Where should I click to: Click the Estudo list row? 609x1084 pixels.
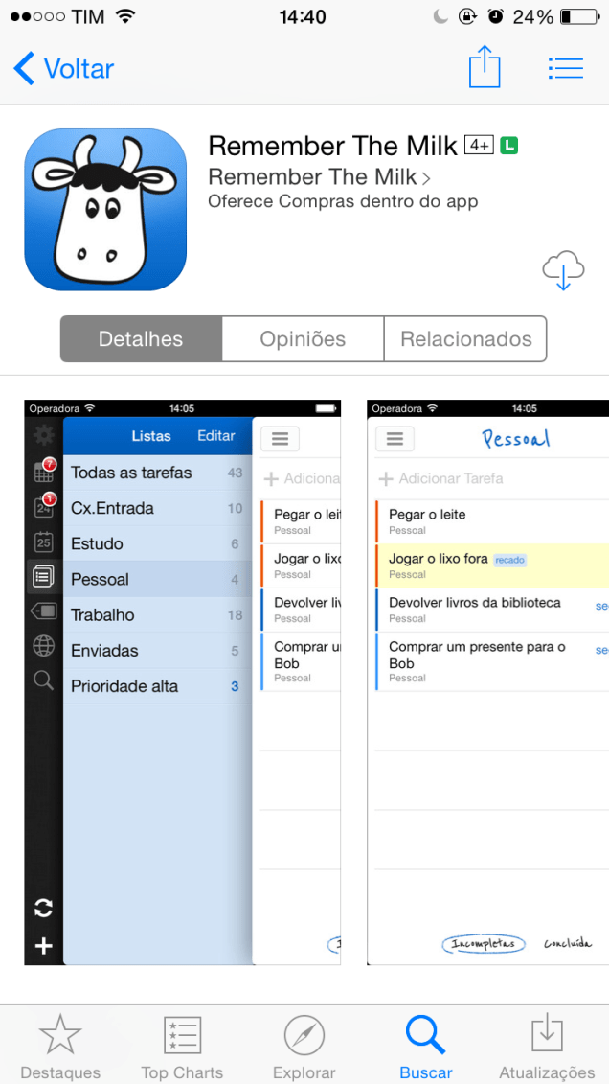(157, 544)
